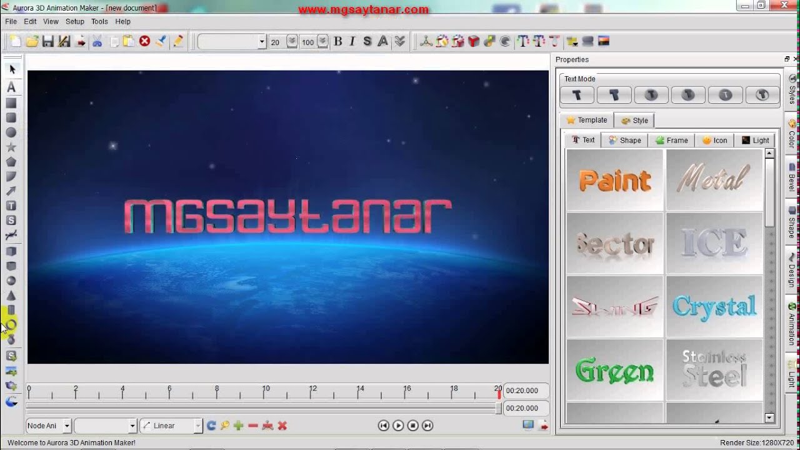Save the document with floppy icon
This screenshot has height=450, width=800.
point(48,41)
